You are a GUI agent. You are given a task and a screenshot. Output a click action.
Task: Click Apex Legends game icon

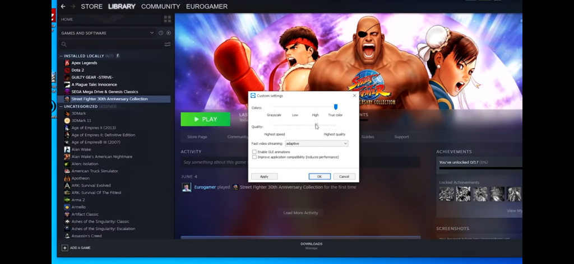click(x=67, y=63)
